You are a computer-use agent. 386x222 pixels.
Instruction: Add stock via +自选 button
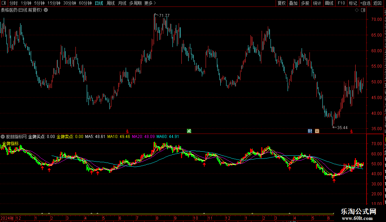tap(365, 3)
